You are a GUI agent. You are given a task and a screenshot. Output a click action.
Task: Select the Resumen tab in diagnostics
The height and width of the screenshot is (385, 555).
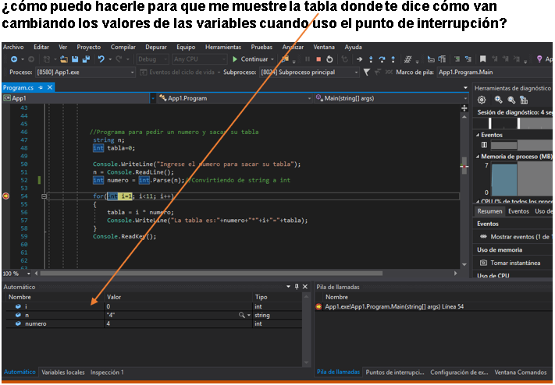click(x=489, y=211)
